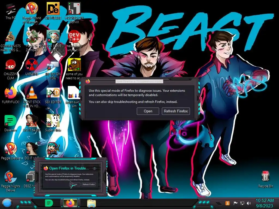The image size is (279, 209).
Task: Open Dissenter desktop shortcut
Action: click(11, 123)
